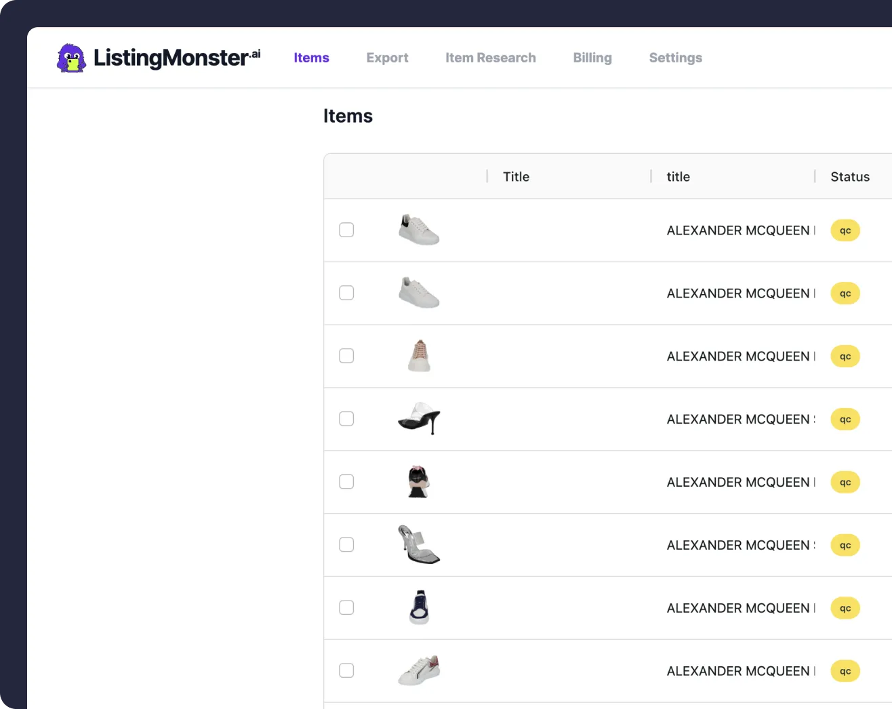Viewport: 892px width, 709px height.
Task: Click ALEXANDER MCQUEEN title in the black-heel sneaker row
Action: (741, 230)
